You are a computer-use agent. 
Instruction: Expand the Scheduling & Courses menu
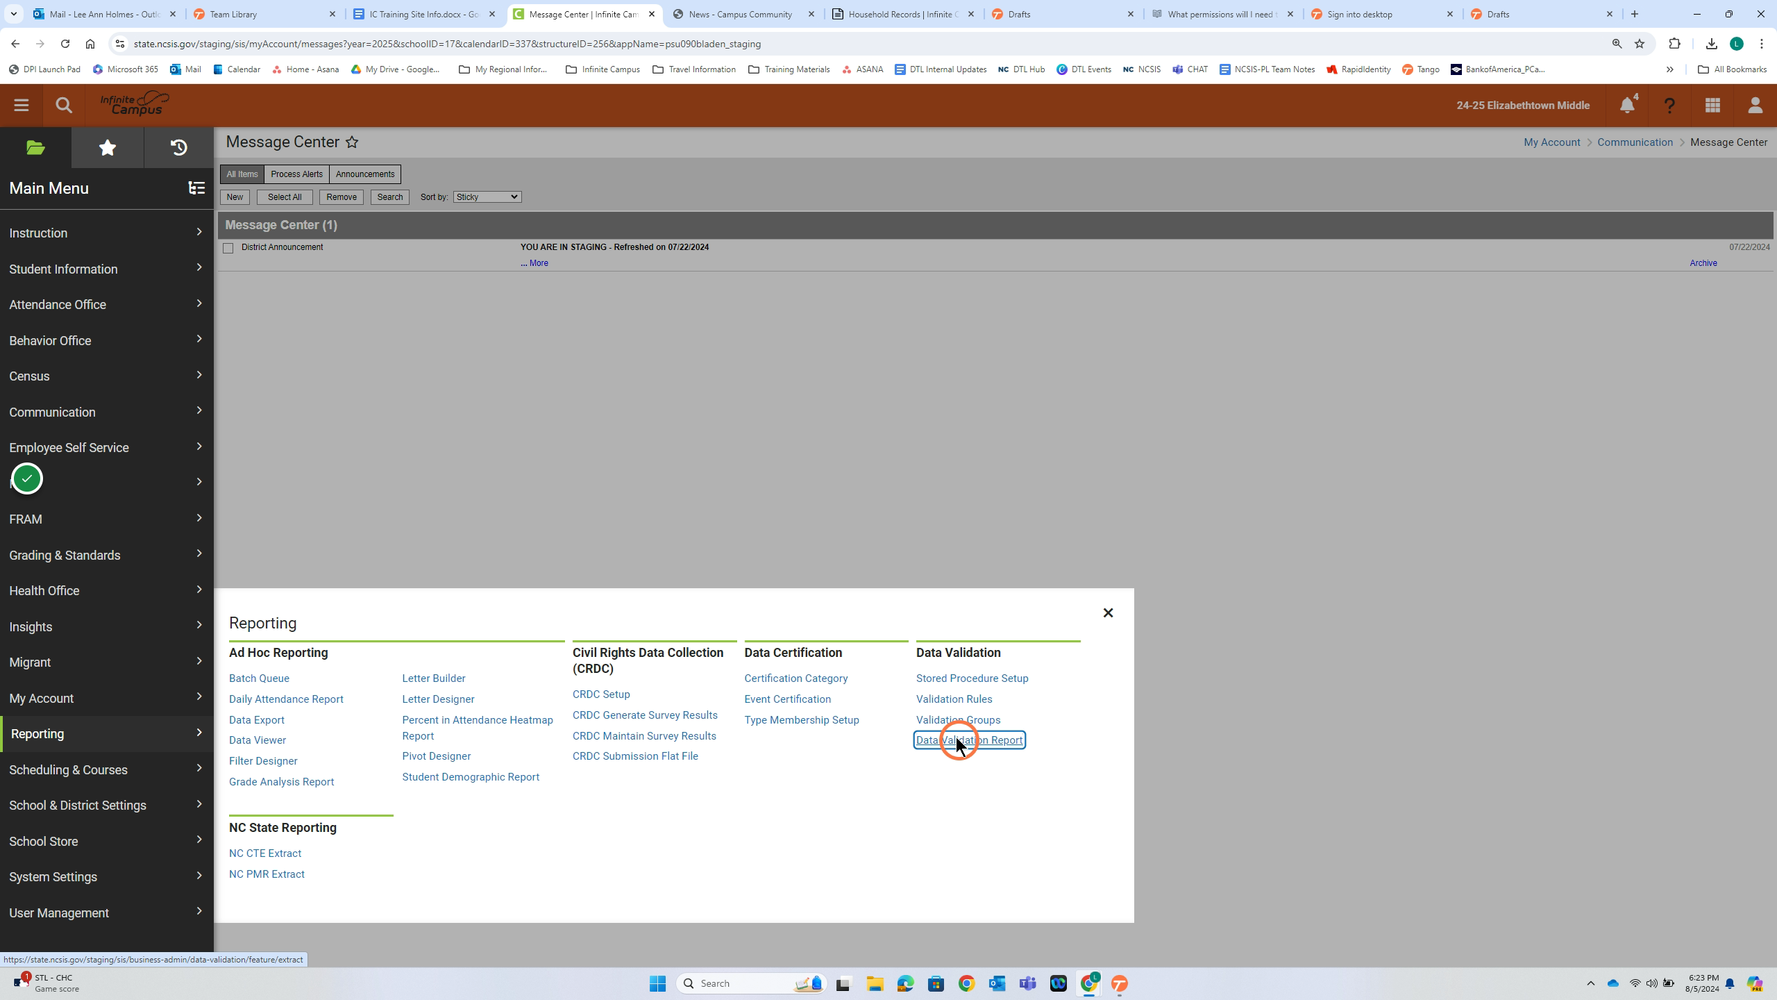coord(107,769)
